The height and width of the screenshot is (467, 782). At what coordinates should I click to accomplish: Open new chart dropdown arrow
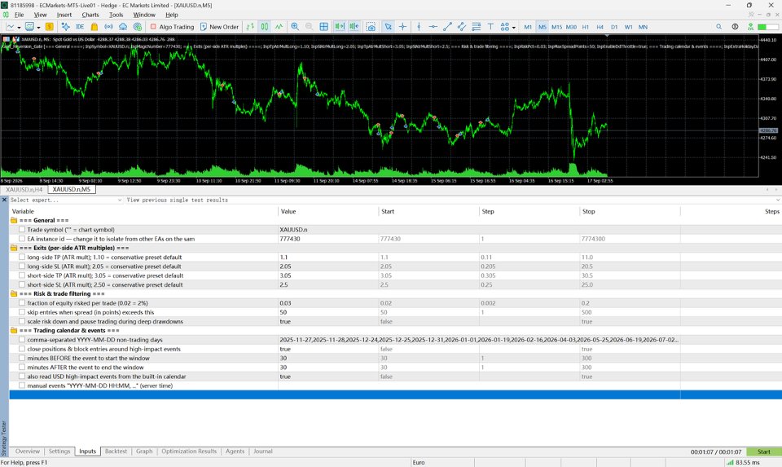[19, 28]
